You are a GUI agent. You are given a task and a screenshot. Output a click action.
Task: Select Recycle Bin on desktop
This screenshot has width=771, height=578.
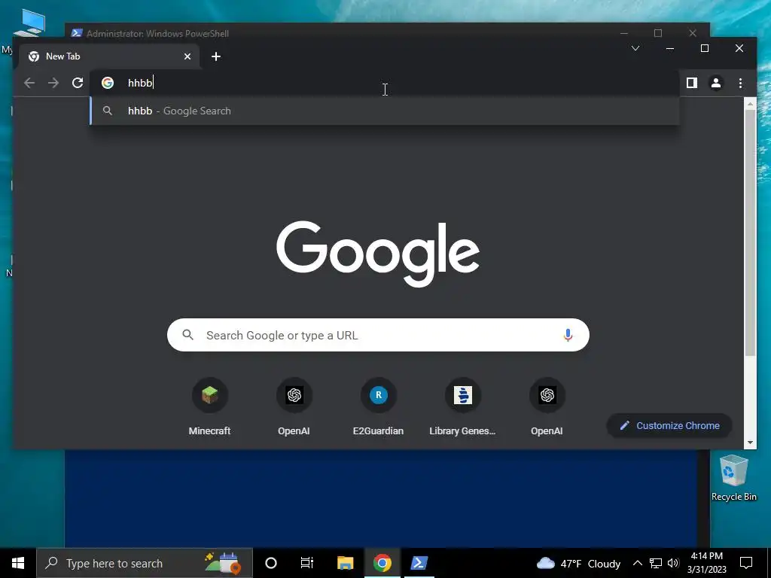tap(733, 478)
